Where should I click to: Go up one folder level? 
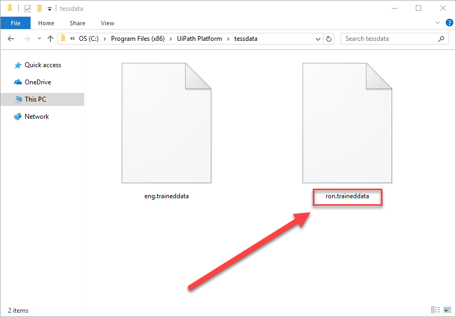click(x=50, y=38)
